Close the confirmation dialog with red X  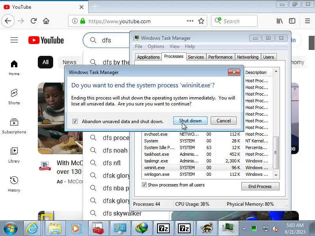point(234,72)
